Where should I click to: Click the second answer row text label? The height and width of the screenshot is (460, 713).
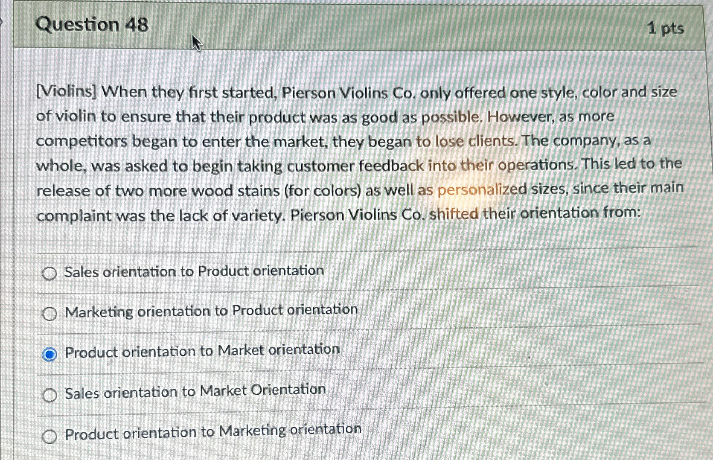click(211, 311)
